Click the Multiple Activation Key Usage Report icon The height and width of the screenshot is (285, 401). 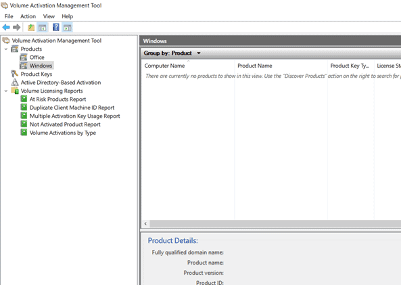pyautogui.click(x=24, y=116)
